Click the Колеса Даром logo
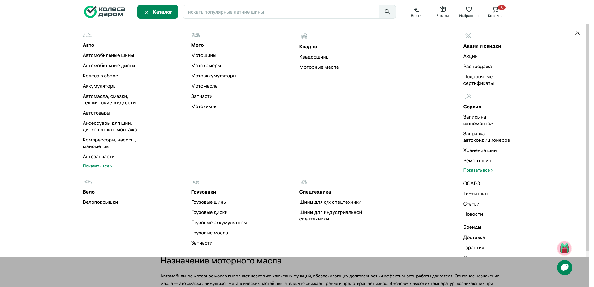Screen dimensions: 594x287 pyautogui.click(x=104, y=12)
